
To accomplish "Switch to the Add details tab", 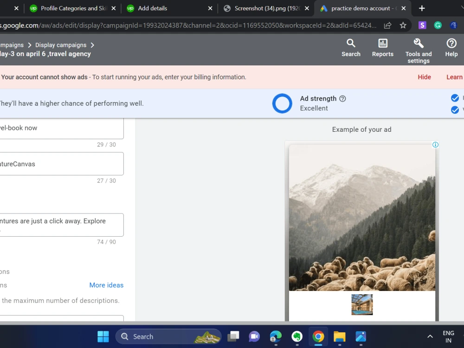I will click(x=169, y=8).
